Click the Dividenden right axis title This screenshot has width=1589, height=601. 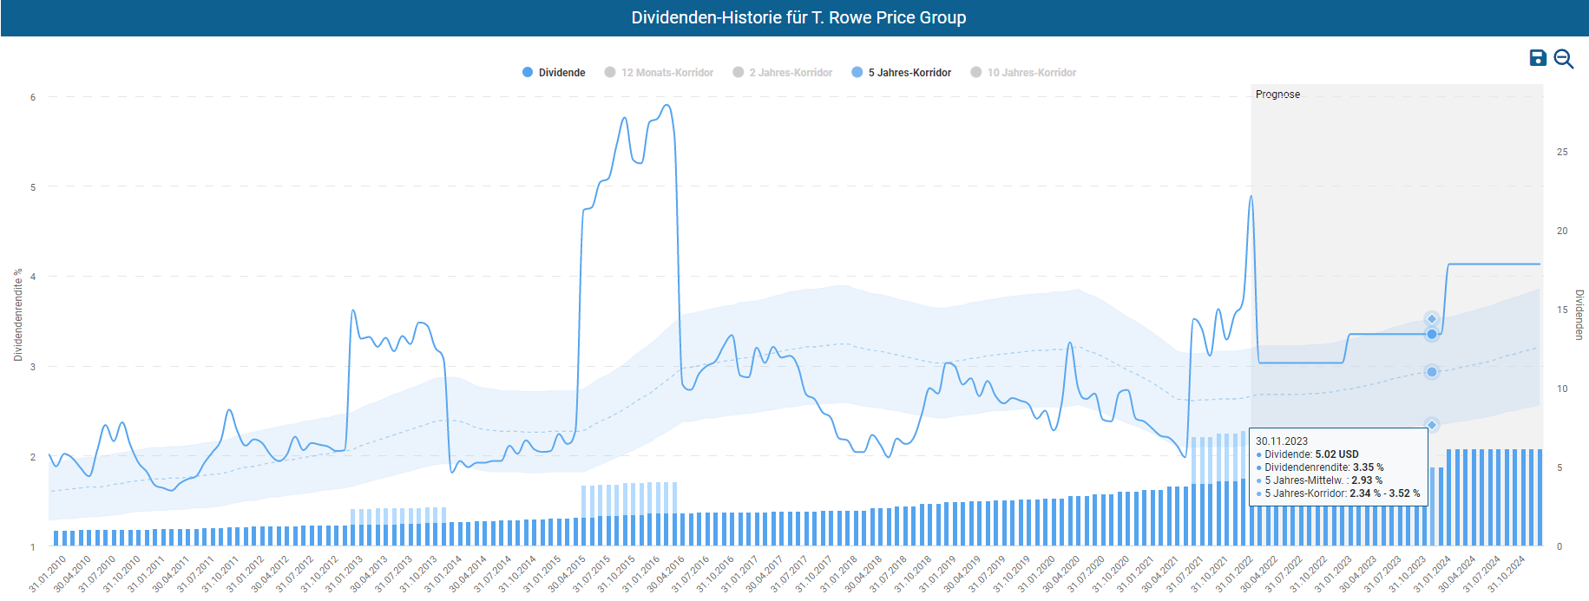point(1579,315)
